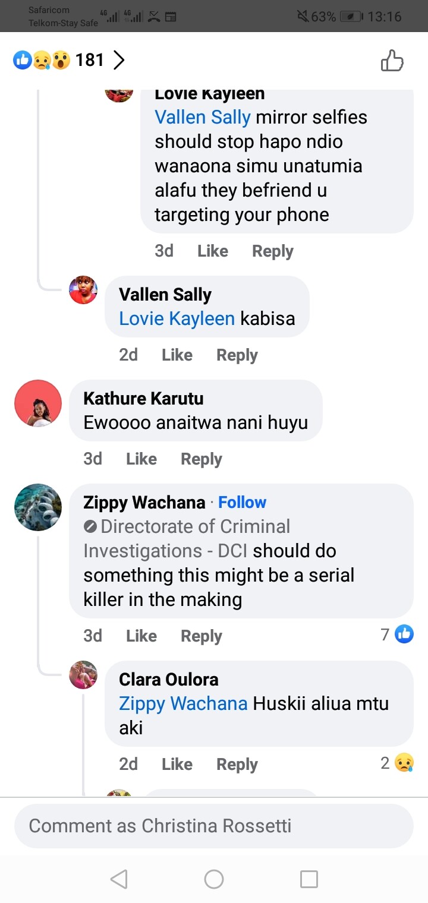The image size is (428, 903).
Task: Open Zippy Wachana's profile picture
Action: pos(38,507)
